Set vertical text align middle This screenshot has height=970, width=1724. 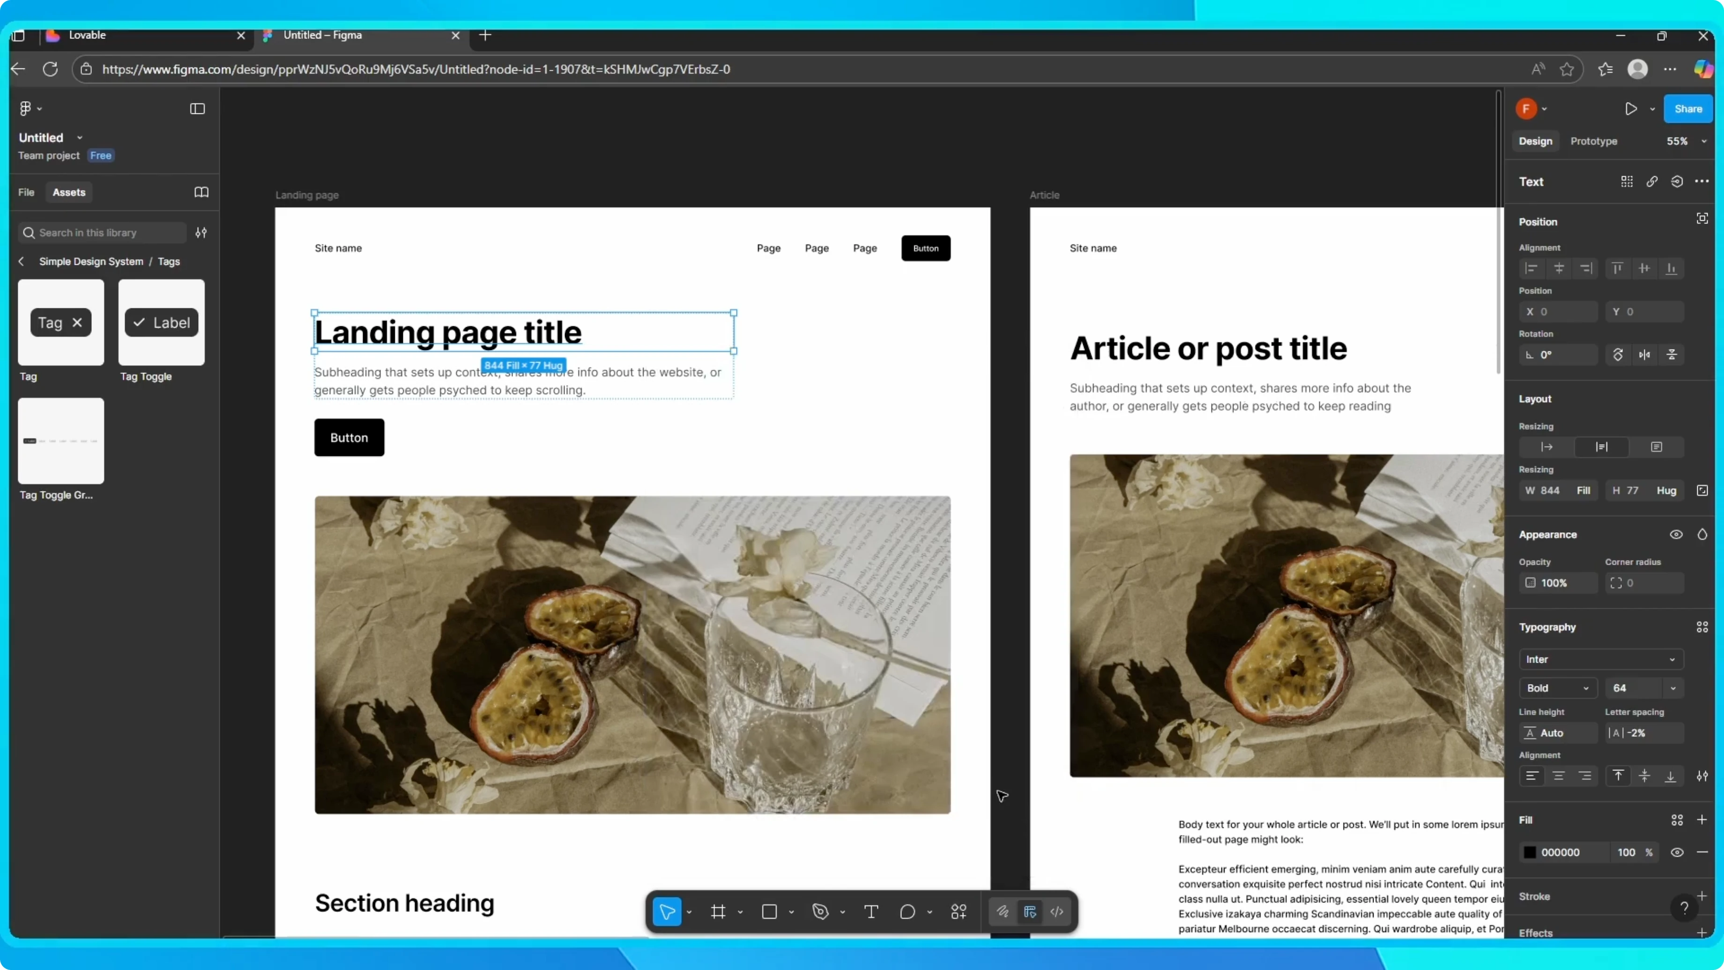(1645, 776)
